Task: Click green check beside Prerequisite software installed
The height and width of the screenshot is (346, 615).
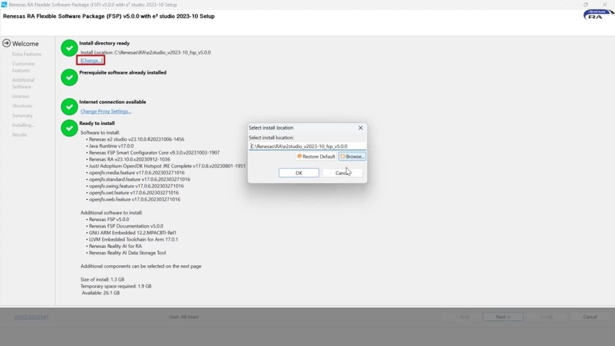Action: 69,78
